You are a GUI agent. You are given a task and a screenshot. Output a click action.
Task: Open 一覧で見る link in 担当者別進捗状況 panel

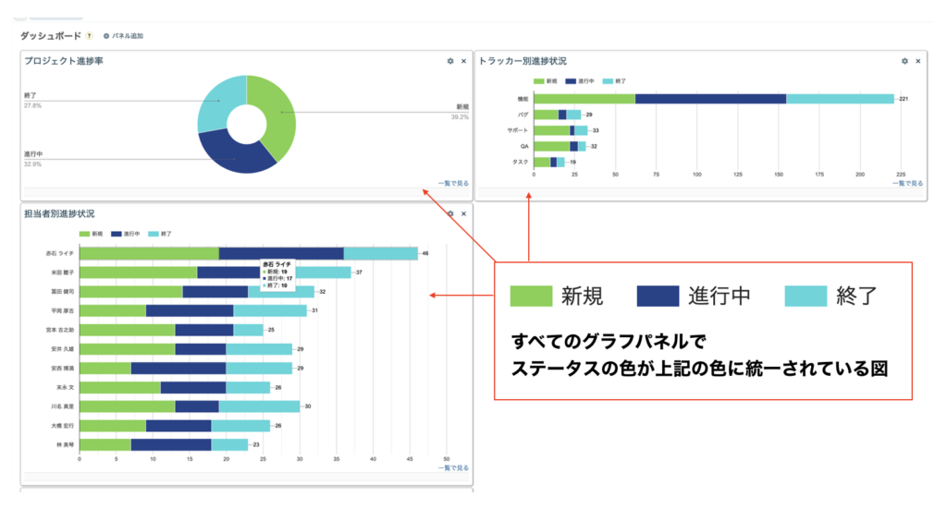pos(453,467)
